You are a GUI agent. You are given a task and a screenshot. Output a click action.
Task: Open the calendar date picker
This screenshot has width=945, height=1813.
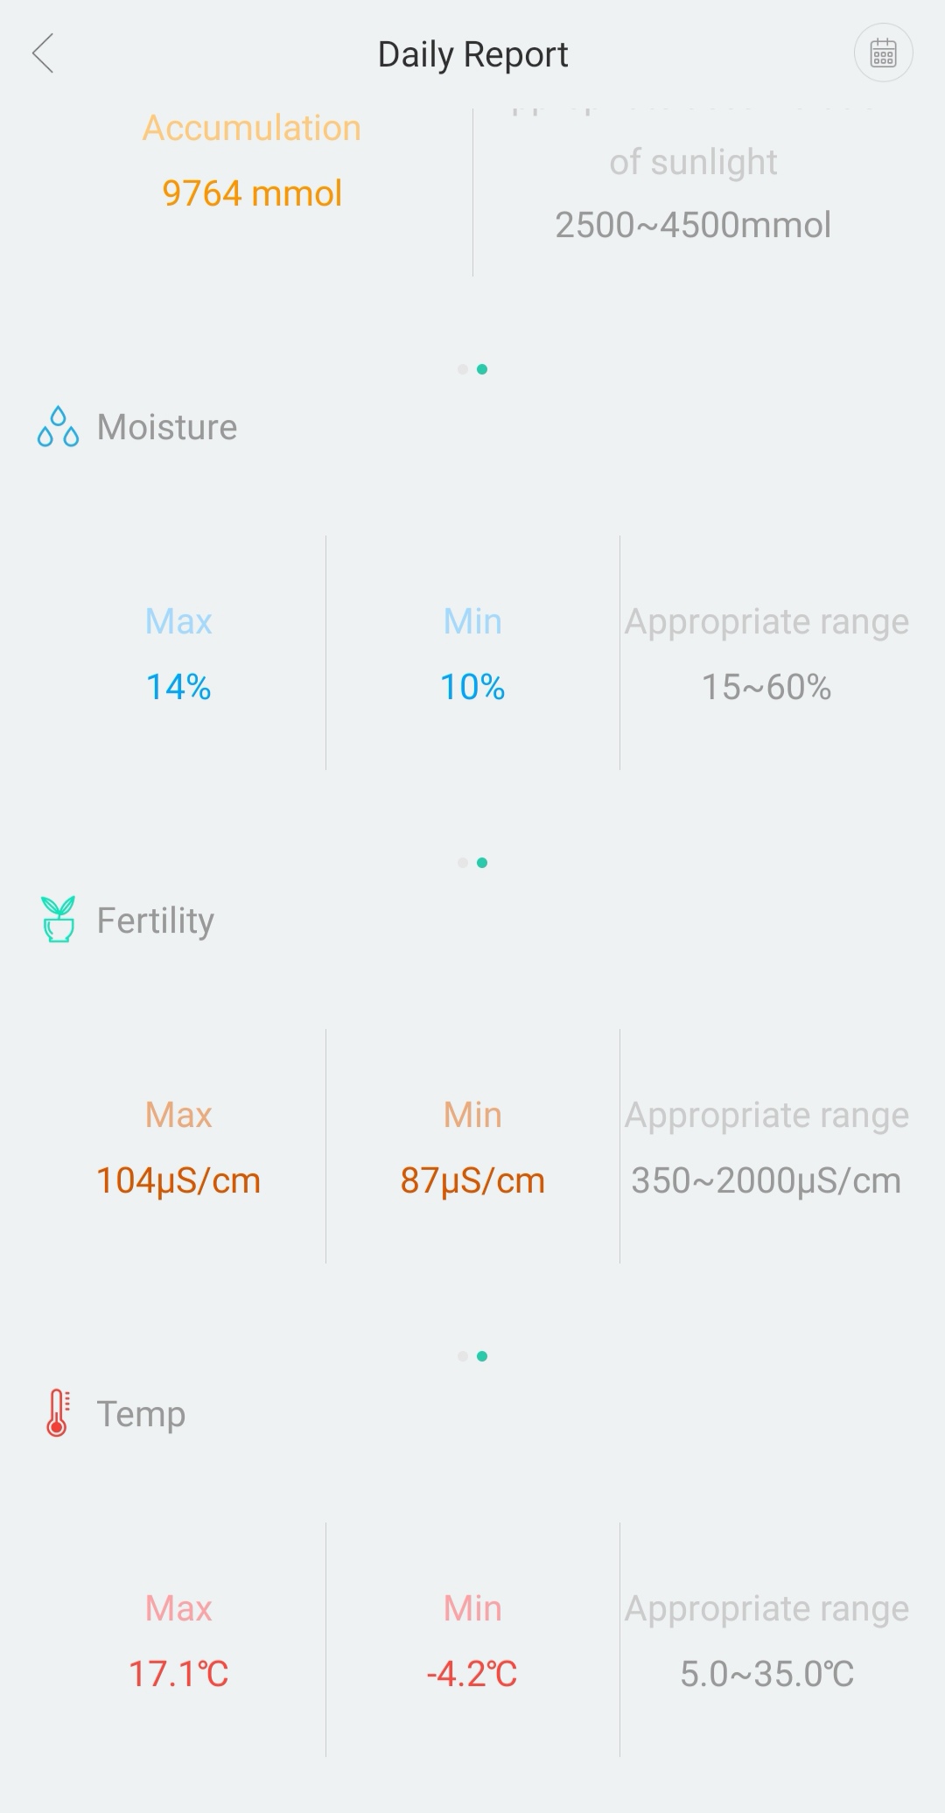point(883,53)
